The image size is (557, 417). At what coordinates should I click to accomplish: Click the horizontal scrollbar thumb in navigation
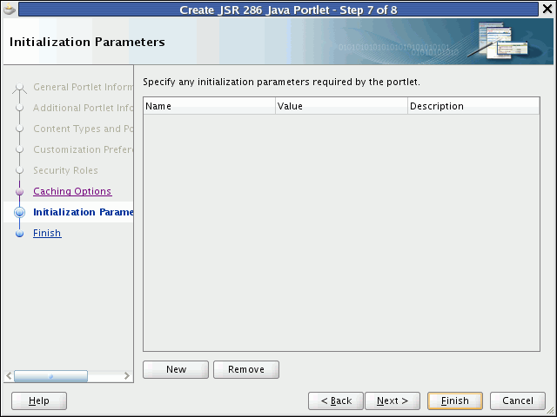[51, 376]
